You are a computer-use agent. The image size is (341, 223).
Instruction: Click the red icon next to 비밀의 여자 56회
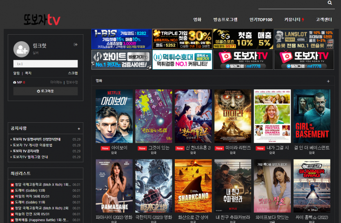click(x=12, y=197)
